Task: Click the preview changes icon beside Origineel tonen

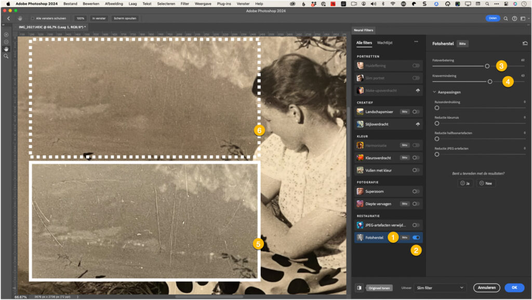Action: tap(360, 288)
